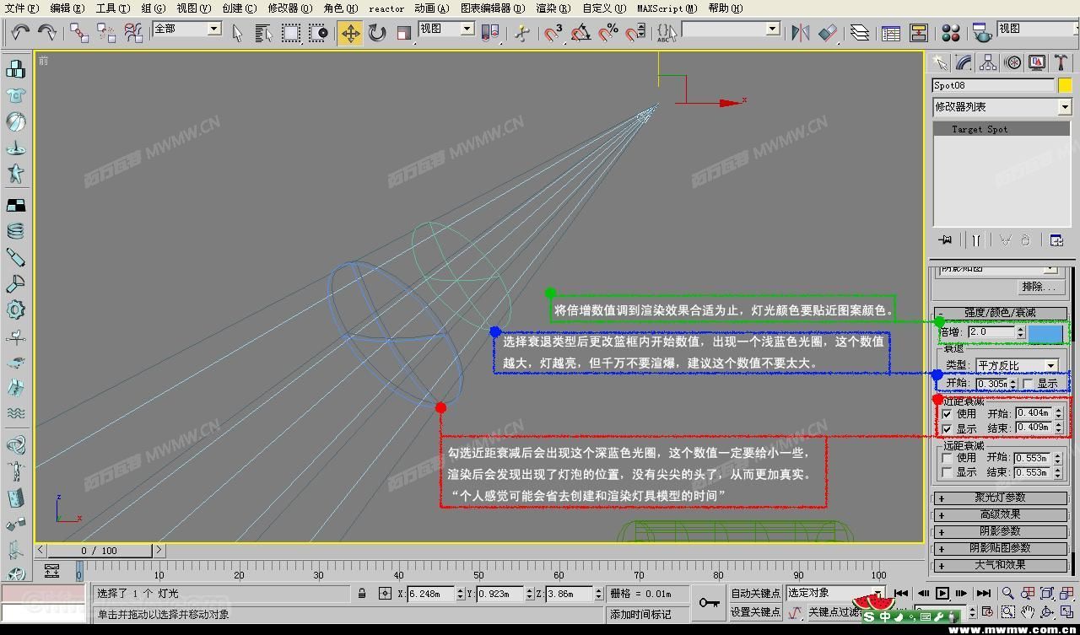Open the named selection sets dropdown

click(x=731, y=29)
